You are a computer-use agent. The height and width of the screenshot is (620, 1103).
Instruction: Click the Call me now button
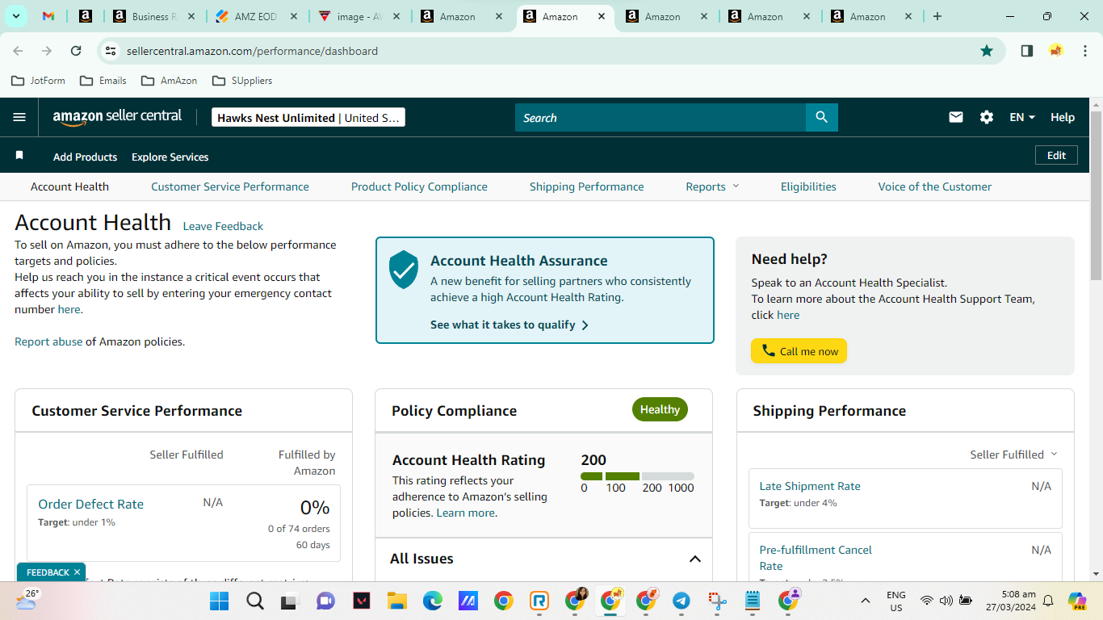click(799, 351)
